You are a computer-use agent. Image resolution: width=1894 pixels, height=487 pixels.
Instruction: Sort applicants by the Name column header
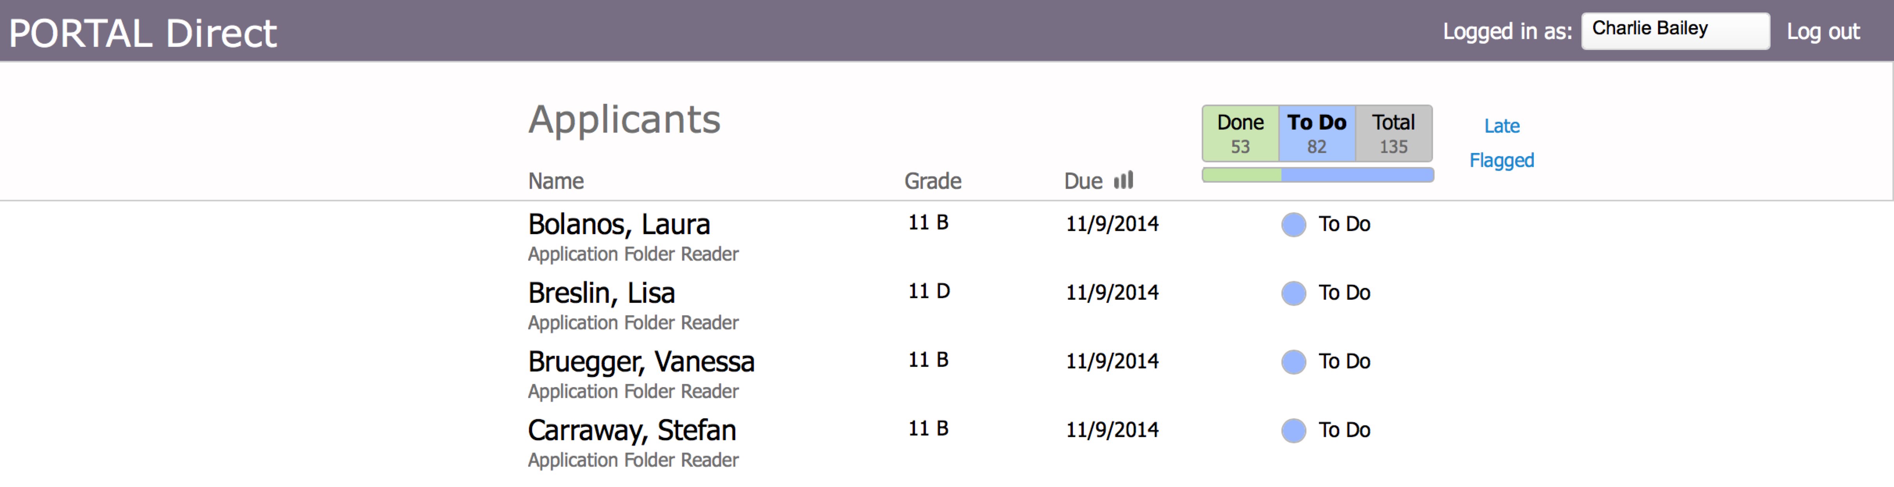555,181
